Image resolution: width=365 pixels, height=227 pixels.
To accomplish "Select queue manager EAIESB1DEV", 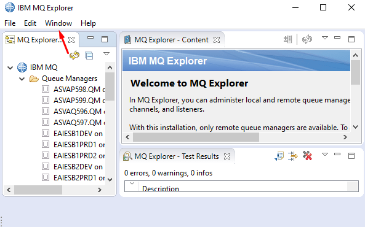I will point(78,134).
